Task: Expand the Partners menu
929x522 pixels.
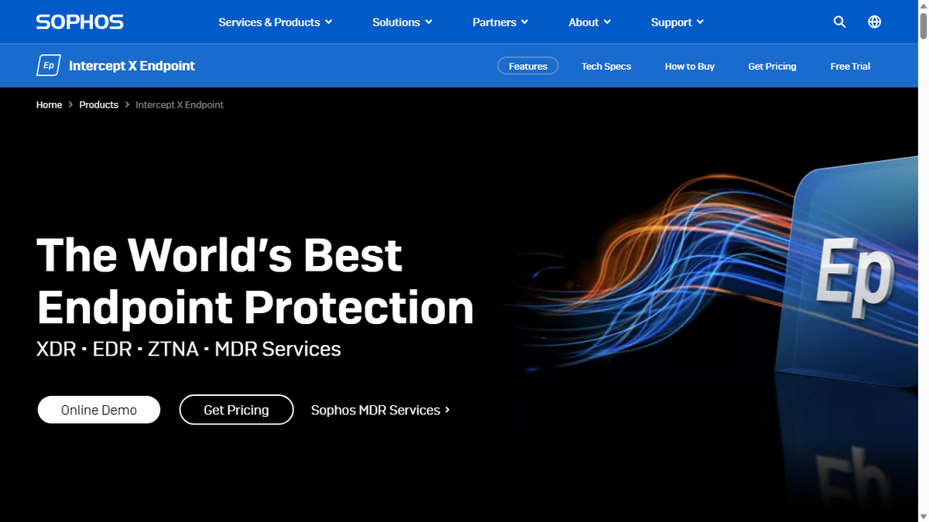Action: pyautogui.click(x=500, y=22)
